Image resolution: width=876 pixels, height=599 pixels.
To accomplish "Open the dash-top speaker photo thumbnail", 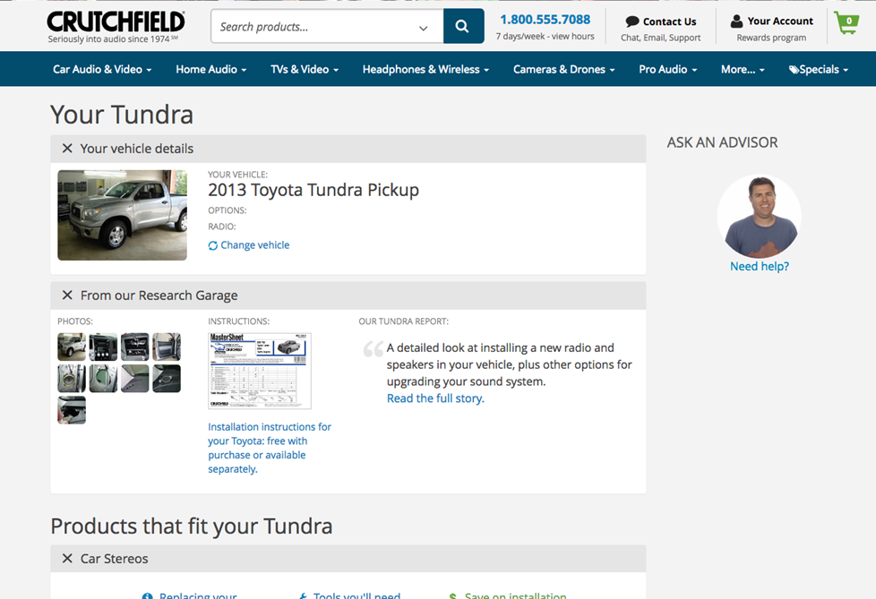I will tap(167, 379).
